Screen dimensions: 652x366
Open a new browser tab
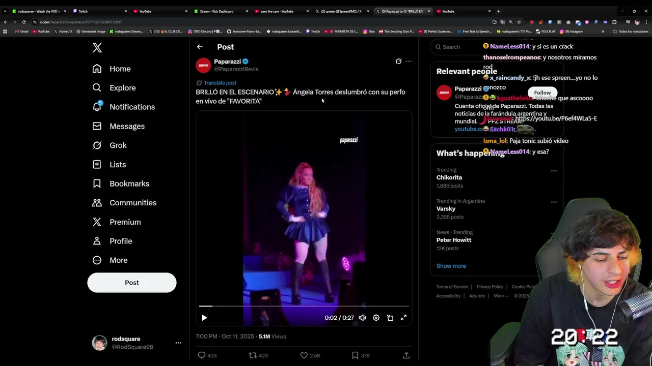click(x=498, y=11)
